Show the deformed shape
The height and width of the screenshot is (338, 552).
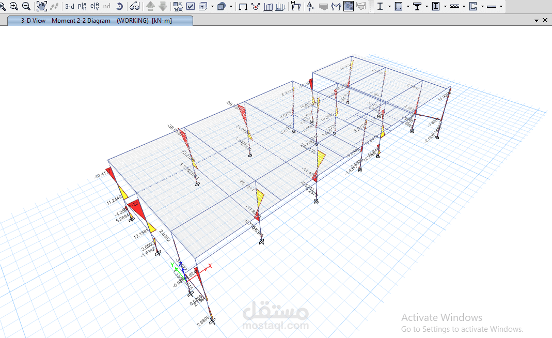click(256, 7)
